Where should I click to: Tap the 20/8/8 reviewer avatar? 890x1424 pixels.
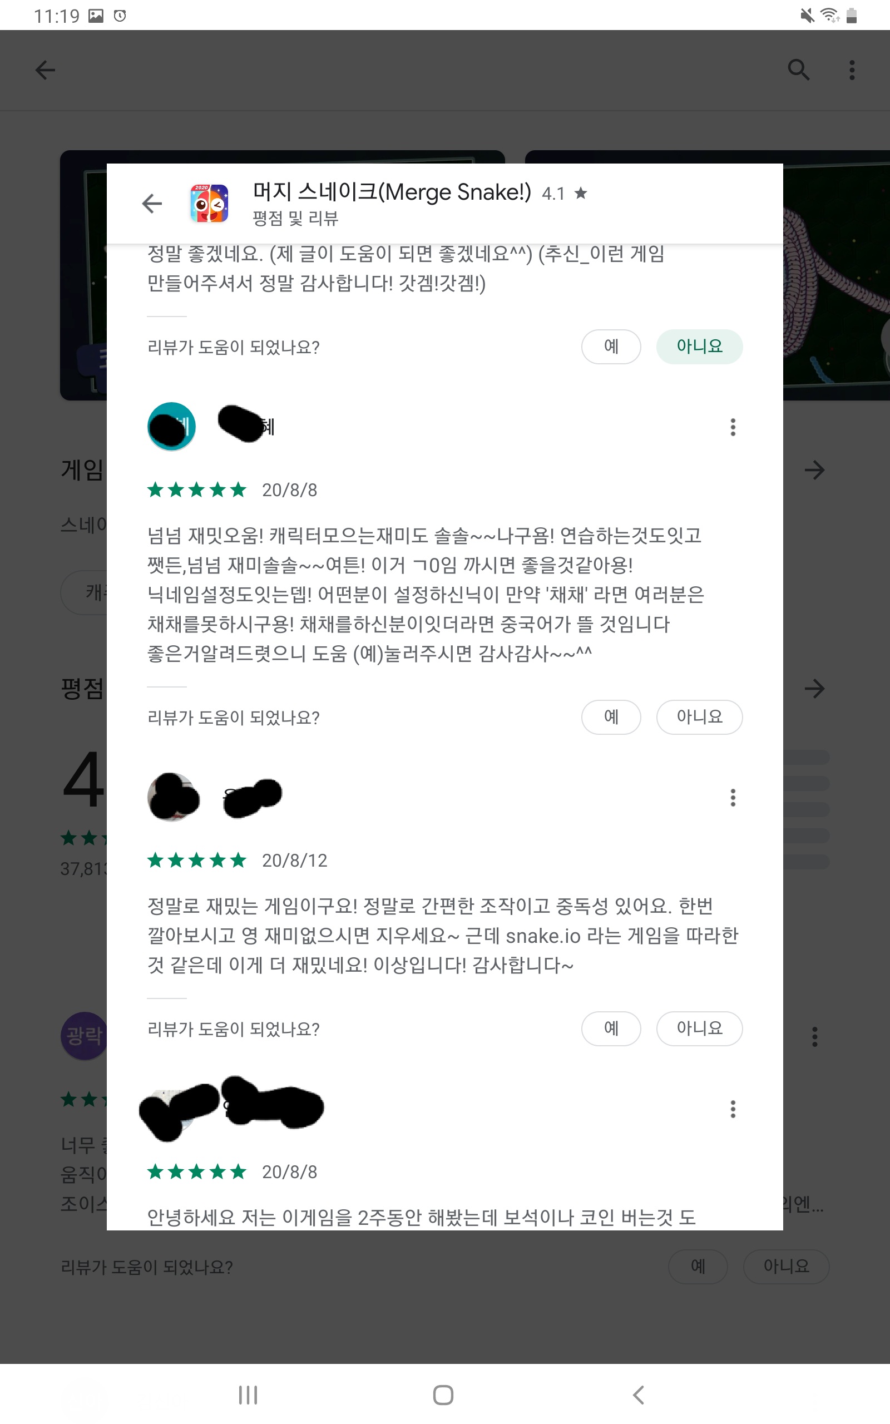coord(171,427)
